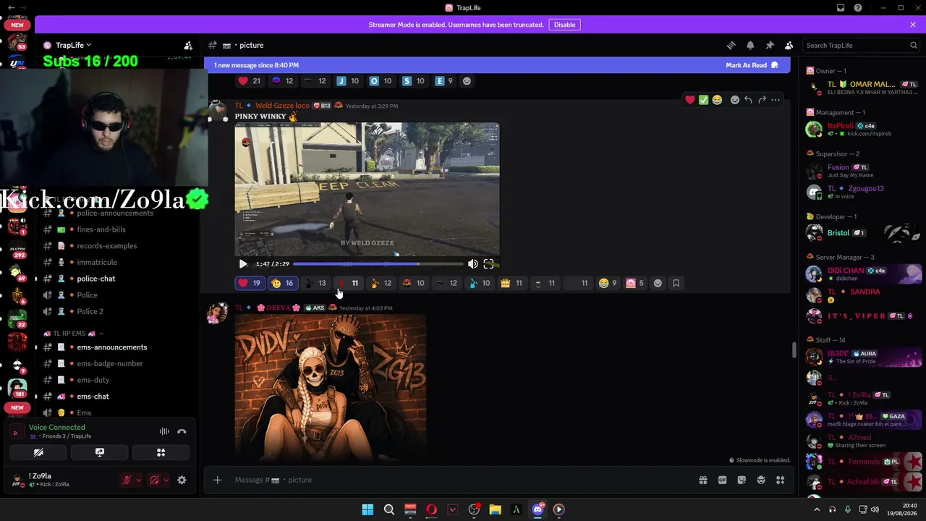Open microphone input options dropdown
This screenshot has height=521, width=926.
[139, 480]
